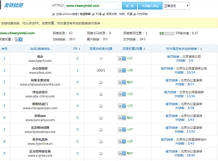Click the Baidu weight badge for www.bjmodelzp.com
The image size is (218, 161).
tap(122, 129)
